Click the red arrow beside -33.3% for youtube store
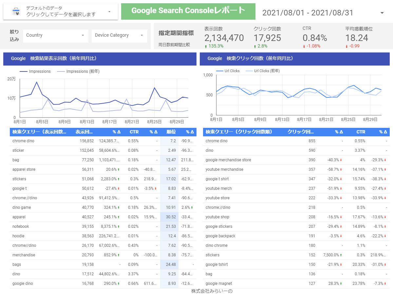 coord(341,198)
